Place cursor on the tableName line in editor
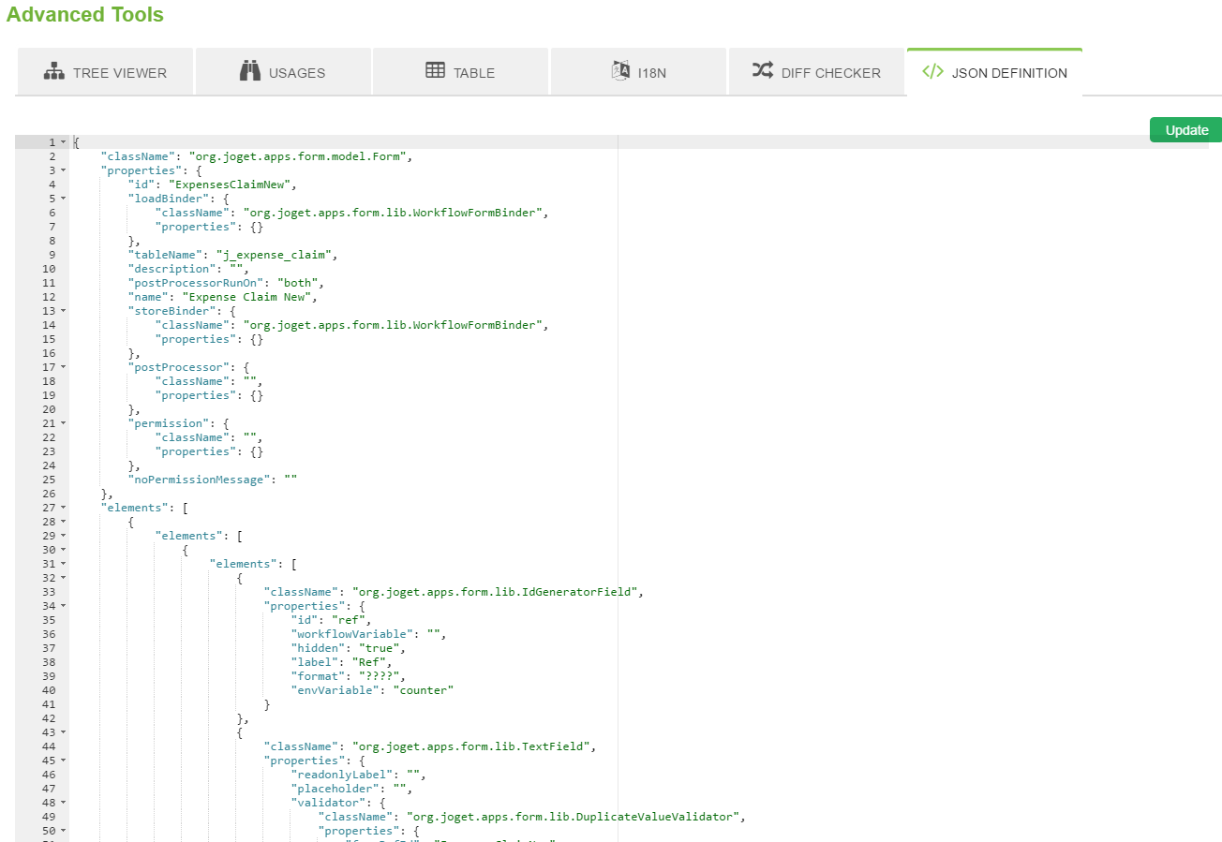Screen dimensions: 1222x842 pyautogui.click(x=234, y=255)
